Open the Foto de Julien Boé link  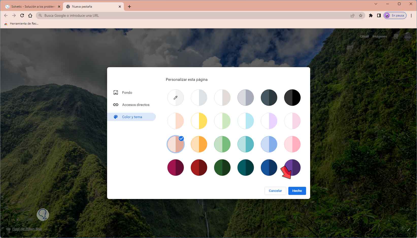pyautogui.click(x=27, y=229)
